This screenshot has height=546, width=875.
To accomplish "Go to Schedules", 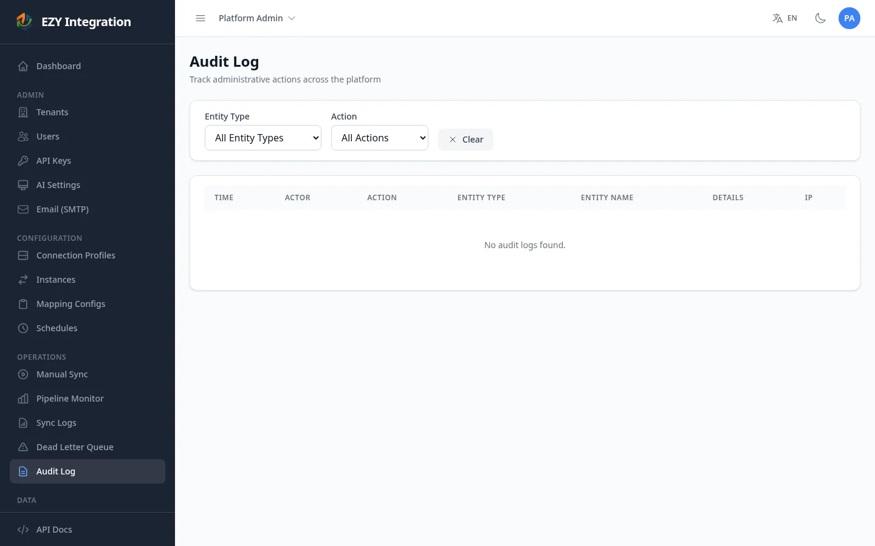I will [x=87, y=328].
